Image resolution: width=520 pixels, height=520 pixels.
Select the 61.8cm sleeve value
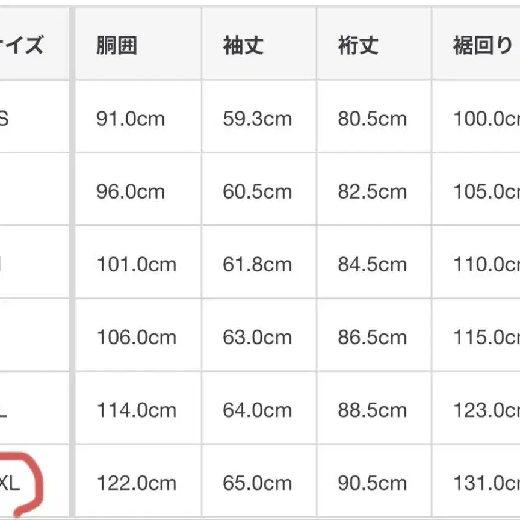click(258, 264)
